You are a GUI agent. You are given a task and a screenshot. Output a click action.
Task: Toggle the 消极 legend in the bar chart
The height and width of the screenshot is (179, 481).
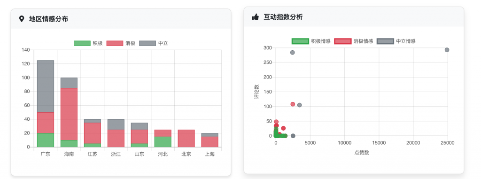coord(121,43)
